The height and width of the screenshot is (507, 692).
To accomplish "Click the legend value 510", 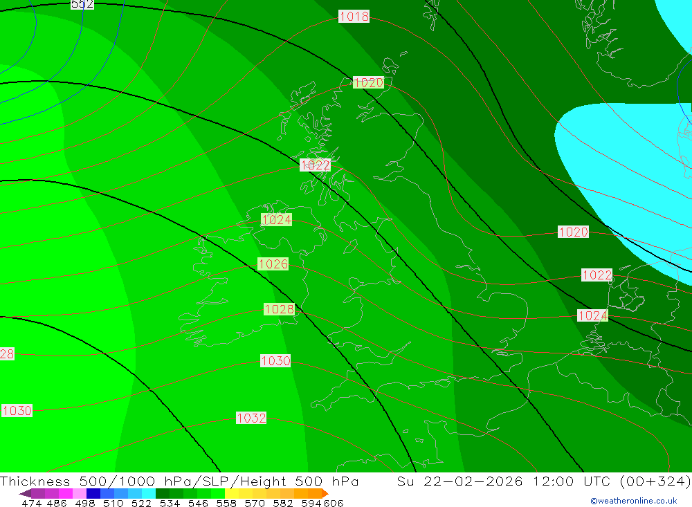I will (113, 503).
